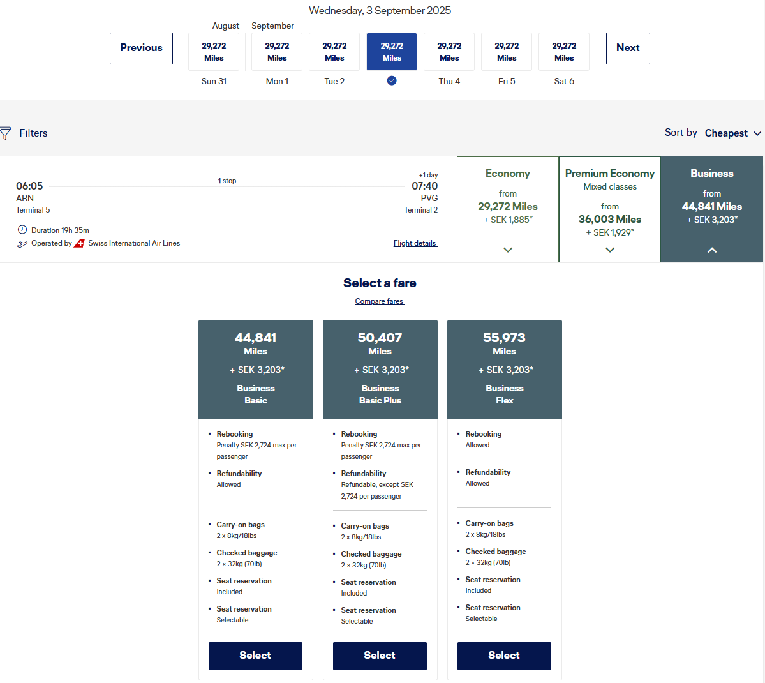Open Economy cabin from 29,272 Miles

(x=508, y=209)
